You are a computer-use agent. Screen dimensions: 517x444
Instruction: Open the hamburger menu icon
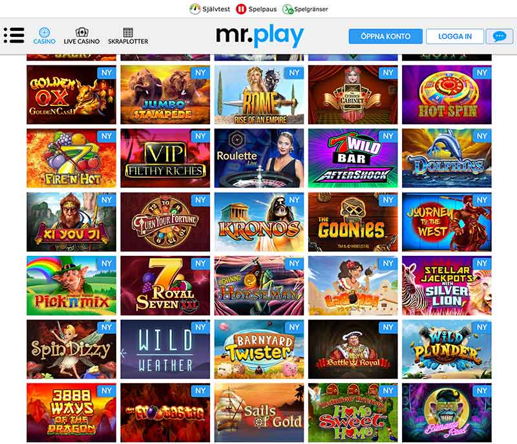pyautogui.click(x=14, y=36)
